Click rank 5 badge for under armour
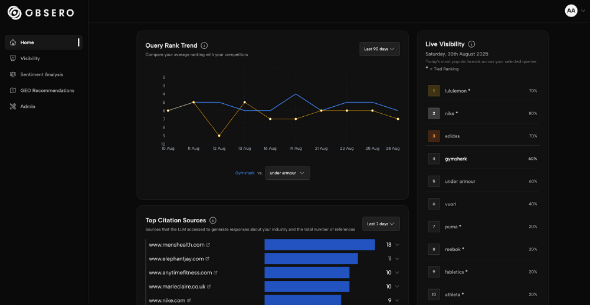 (x=434, y=181)
